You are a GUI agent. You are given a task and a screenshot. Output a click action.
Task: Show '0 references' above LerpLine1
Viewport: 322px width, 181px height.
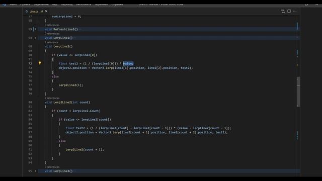[x=52, y=34]
